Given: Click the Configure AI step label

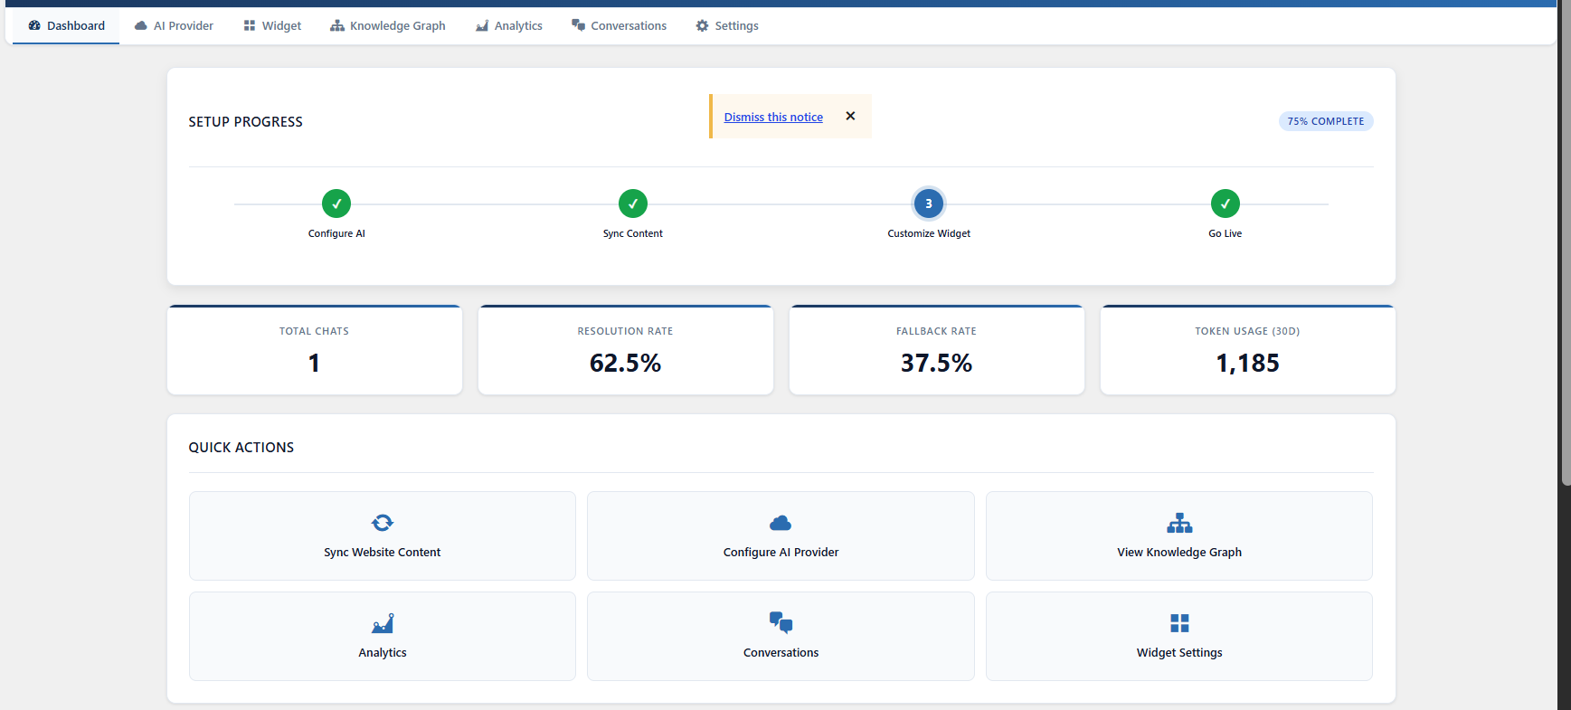Looking at the screenshot, I should 336,233.
